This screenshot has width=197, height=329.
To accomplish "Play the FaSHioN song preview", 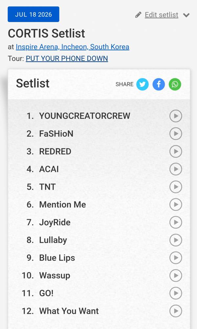I will 176,134.
